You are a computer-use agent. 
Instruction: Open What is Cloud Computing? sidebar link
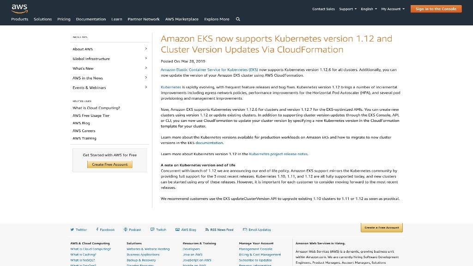coord(96,108)
